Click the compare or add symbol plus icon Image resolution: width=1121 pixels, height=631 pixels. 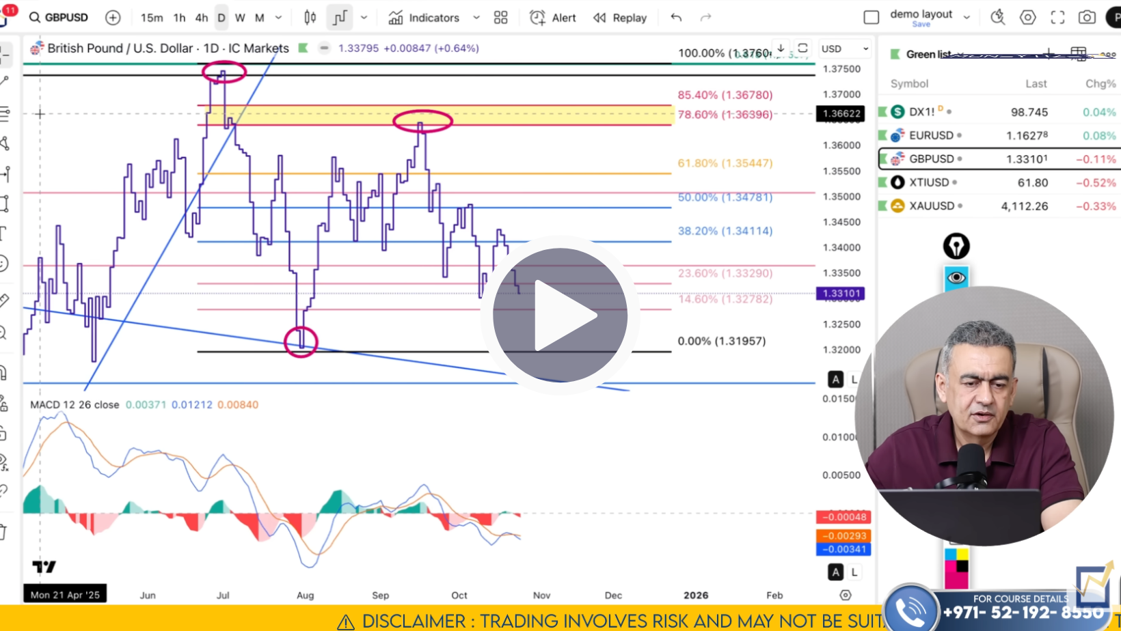pyautogui.click(x=113, y=18)
